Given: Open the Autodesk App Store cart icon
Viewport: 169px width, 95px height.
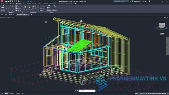Looking at the screenshot, I should click(x=143, y=1).
